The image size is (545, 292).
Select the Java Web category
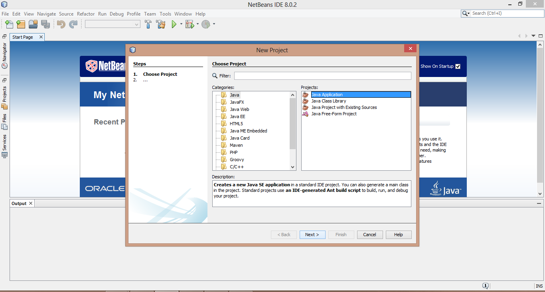click(x=239, y=109)
